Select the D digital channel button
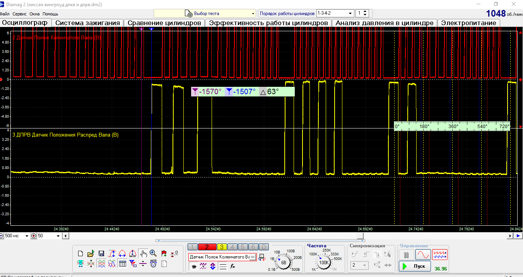Viewport: 523px width, 277px height. pos(263,247)
